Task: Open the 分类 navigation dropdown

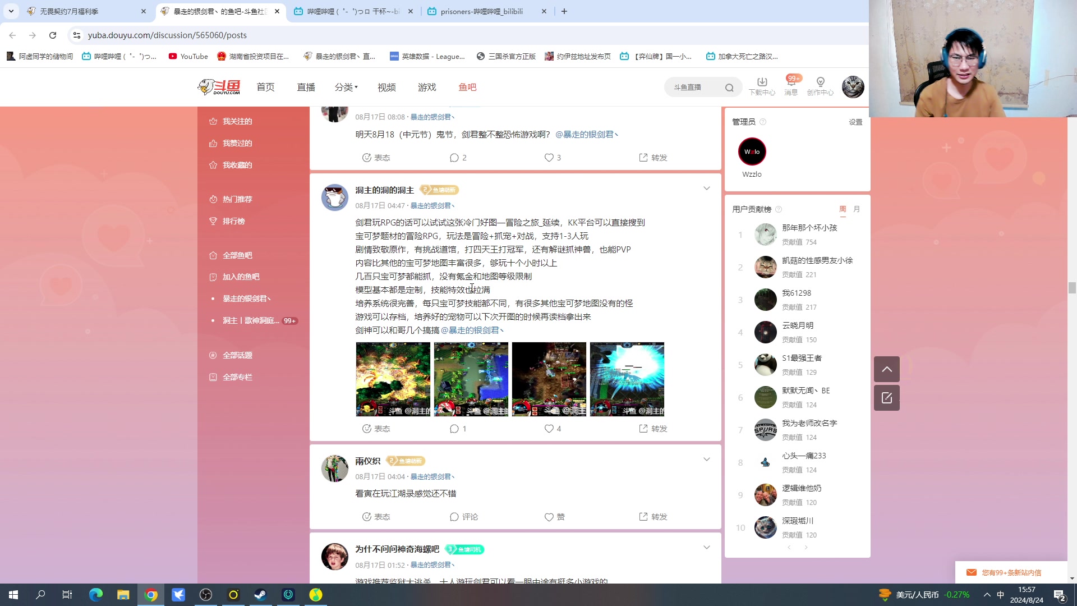Action: tap(344, 87)
